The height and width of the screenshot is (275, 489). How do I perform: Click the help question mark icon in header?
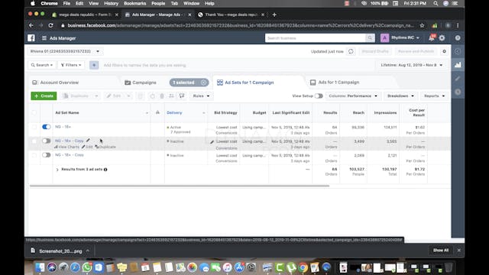coord(458,38)
